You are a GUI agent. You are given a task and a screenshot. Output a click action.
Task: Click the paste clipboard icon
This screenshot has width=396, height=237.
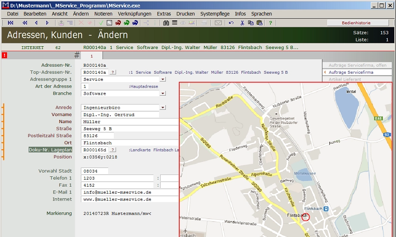coord(259,22)
